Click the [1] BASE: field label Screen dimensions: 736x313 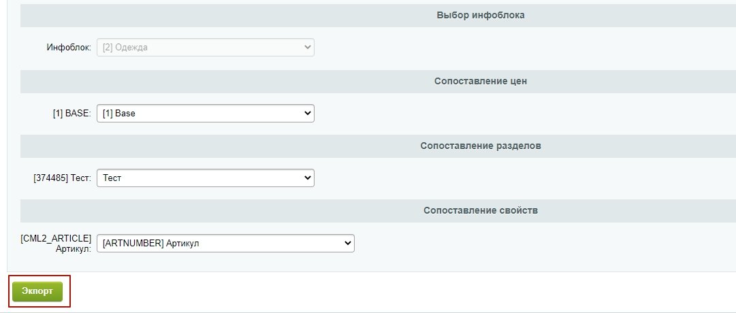click(x=71, y=113)
